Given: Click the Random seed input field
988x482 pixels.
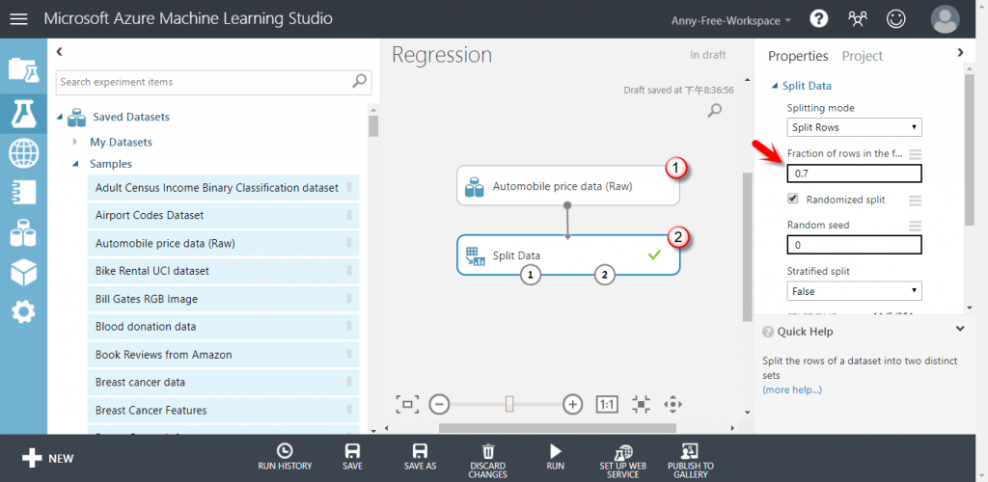Looking at the screenshot, I should [x=854, y=245].
